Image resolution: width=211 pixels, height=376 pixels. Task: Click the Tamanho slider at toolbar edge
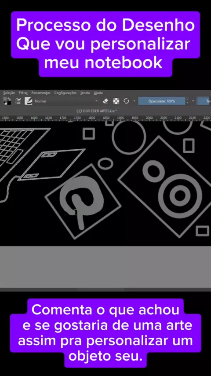[x=204, y=101]
